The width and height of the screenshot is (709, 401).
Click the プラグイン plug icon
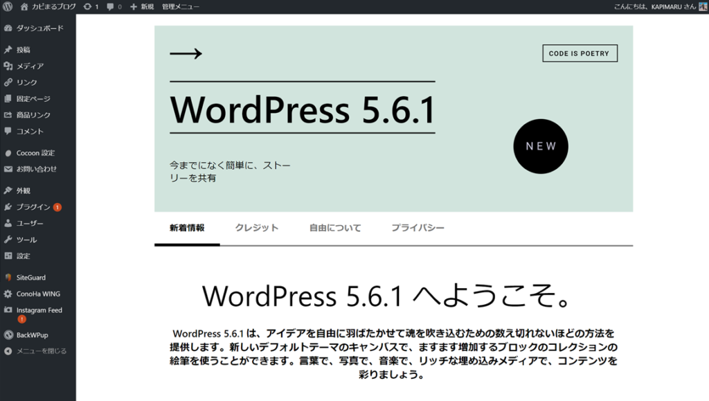click(8, 207)
